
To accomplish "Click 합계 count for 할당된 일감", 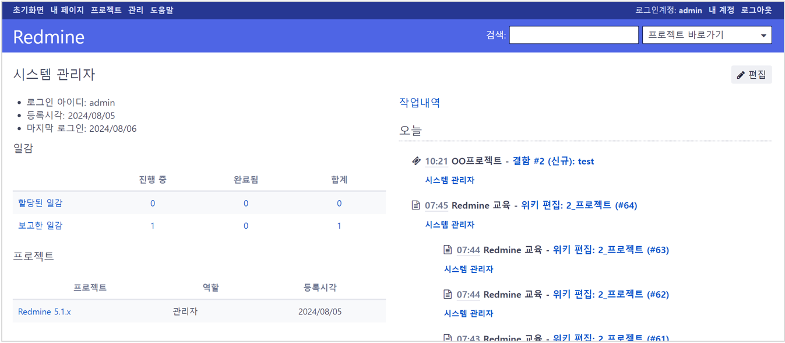I will (x=339, y=203).
